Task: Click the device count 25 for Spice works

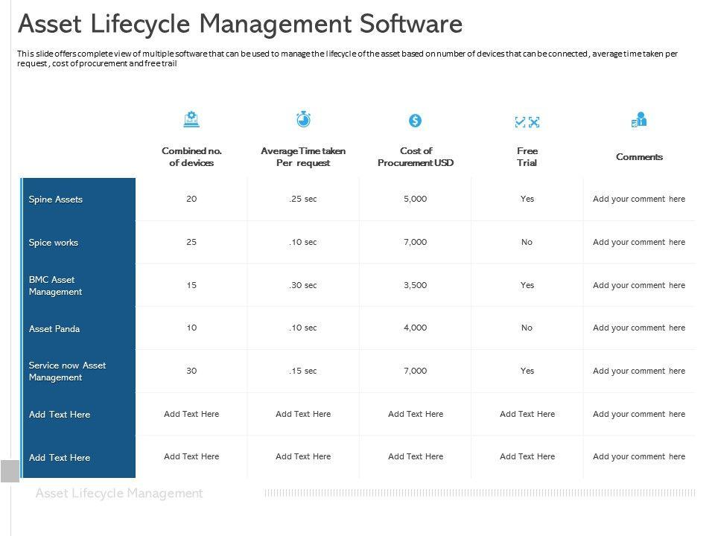Action: 191,242
